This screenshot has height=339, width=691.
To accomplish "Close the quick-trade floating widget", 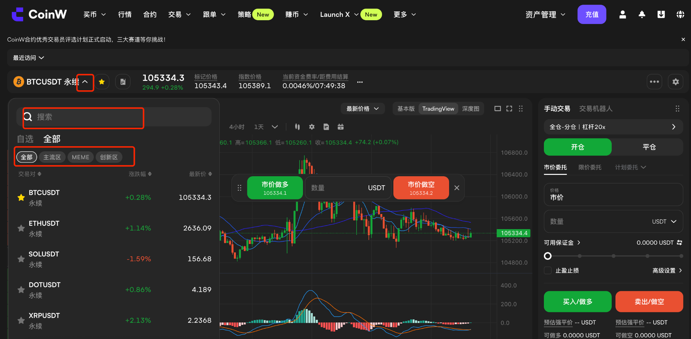I will [x=457, y=188].
